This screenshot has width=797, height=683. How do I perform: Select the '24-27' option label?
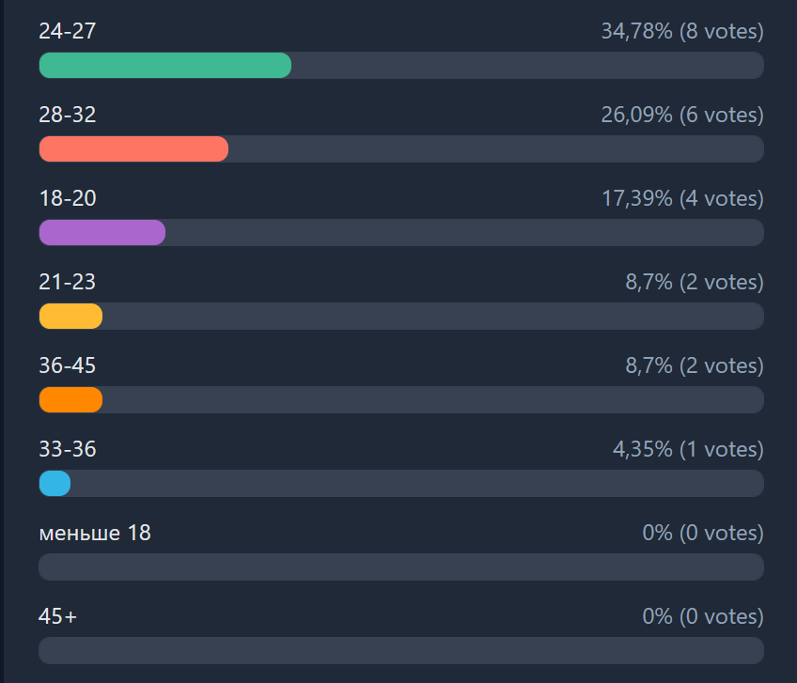click(x=68, y=32)
